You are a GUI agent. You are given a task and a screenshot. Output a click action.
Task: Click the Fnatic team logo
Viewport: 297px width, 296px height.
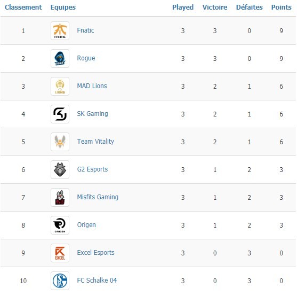(60, 31)
